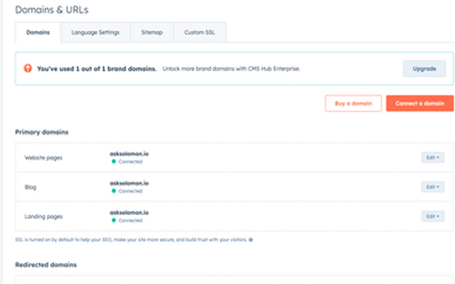Viewport: 455px width, 284px height.
Task: Click green status dot for Landing pages
Action: [x=114, y=220]
